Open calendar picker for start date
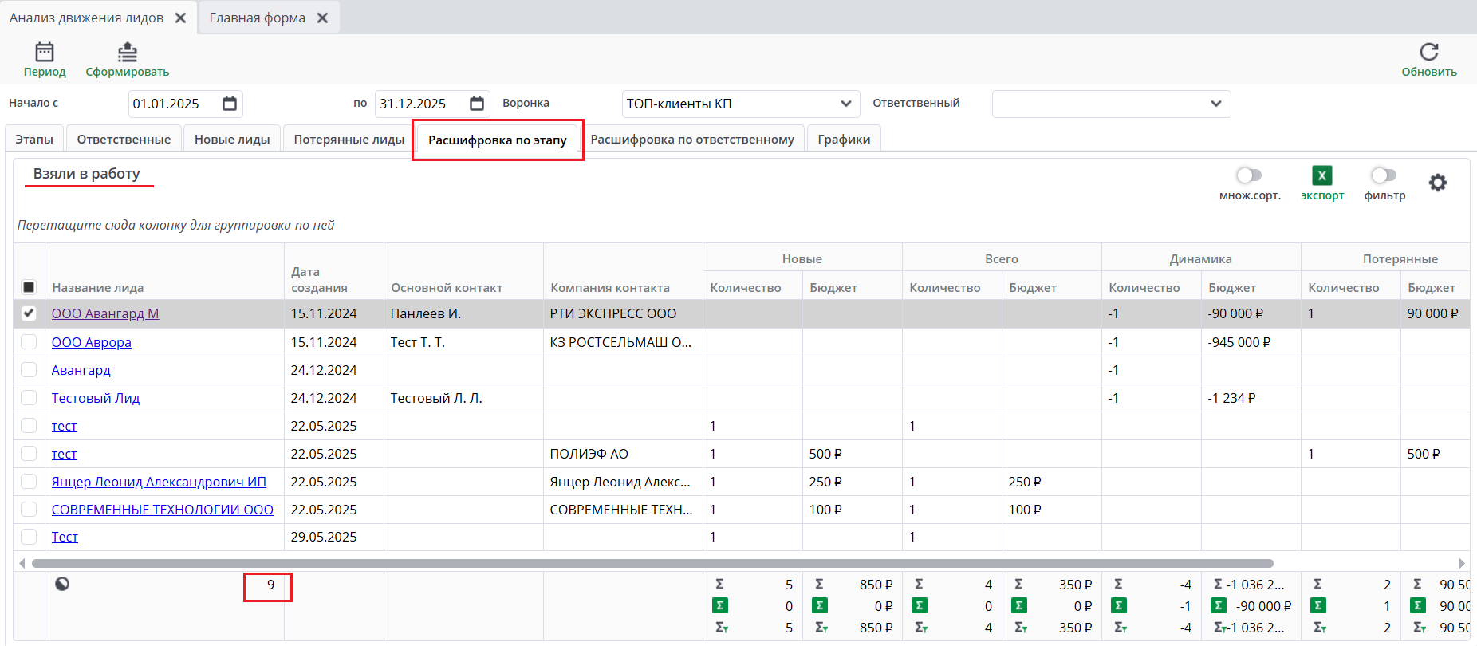This screenshot has width=1477, height=646. click(x=230, y=104)
